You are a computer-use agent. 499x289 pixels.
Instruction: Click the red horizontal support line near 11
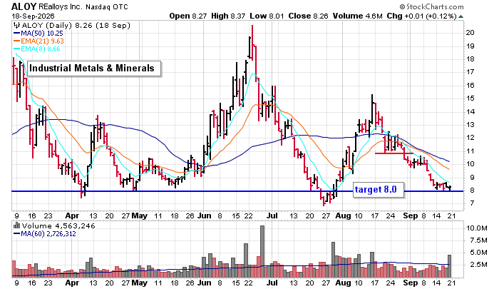coord(394,153)
